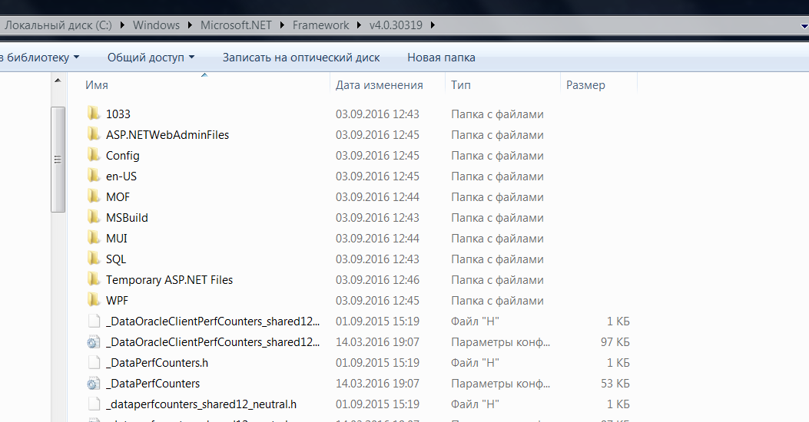Select the ASP.NETWebAdminFiles folder icon
This screenshot has height=422, width=809.
pyautogui.click(x=94, y=134)
